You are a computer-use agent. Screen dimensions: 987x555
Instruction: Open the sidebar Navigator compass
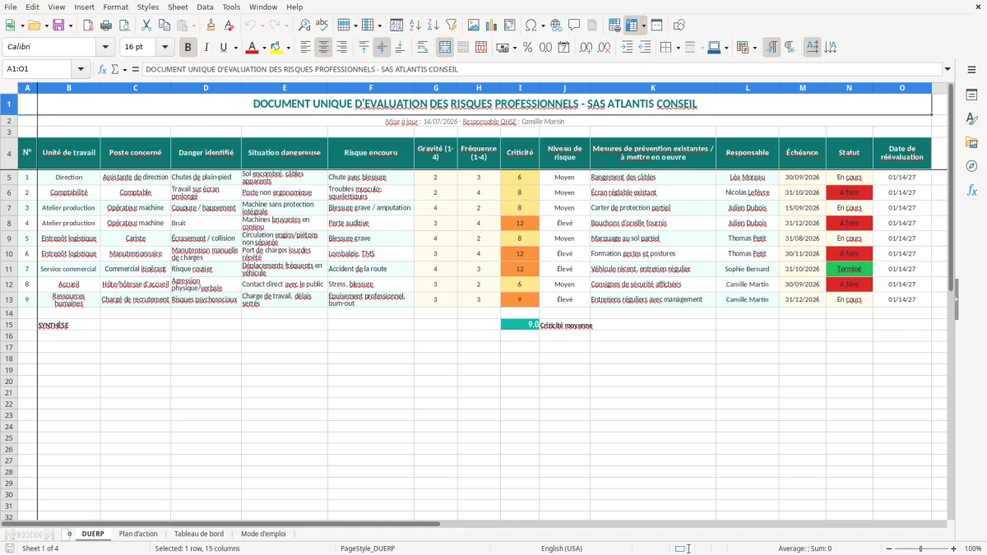(x=971, y=166)
